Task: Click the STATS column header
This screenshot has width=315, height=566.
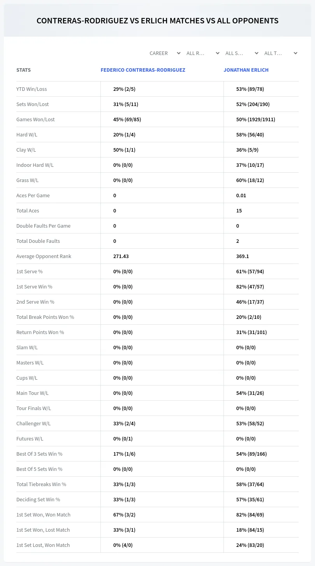Action: coord(23,70)
